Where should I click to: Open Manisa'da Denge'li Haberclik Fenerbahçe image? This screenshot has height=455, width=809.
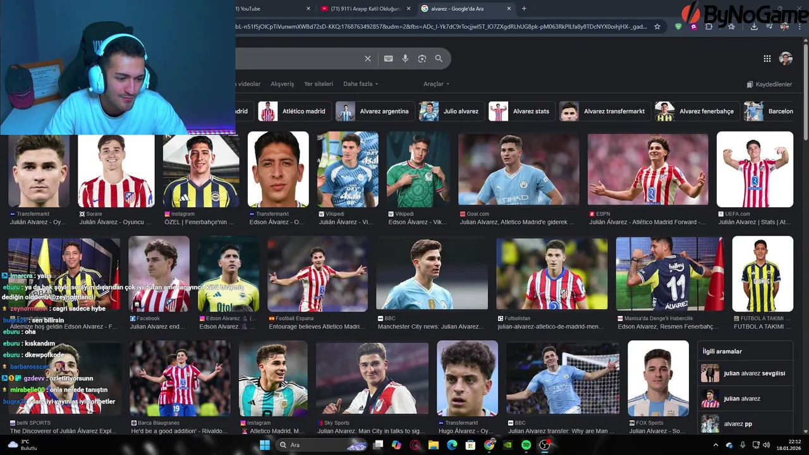click(670, 274)
